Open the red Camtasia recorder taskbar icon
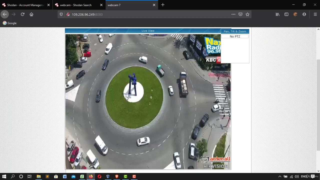This screenshot has width=320, height=180. 134,176
